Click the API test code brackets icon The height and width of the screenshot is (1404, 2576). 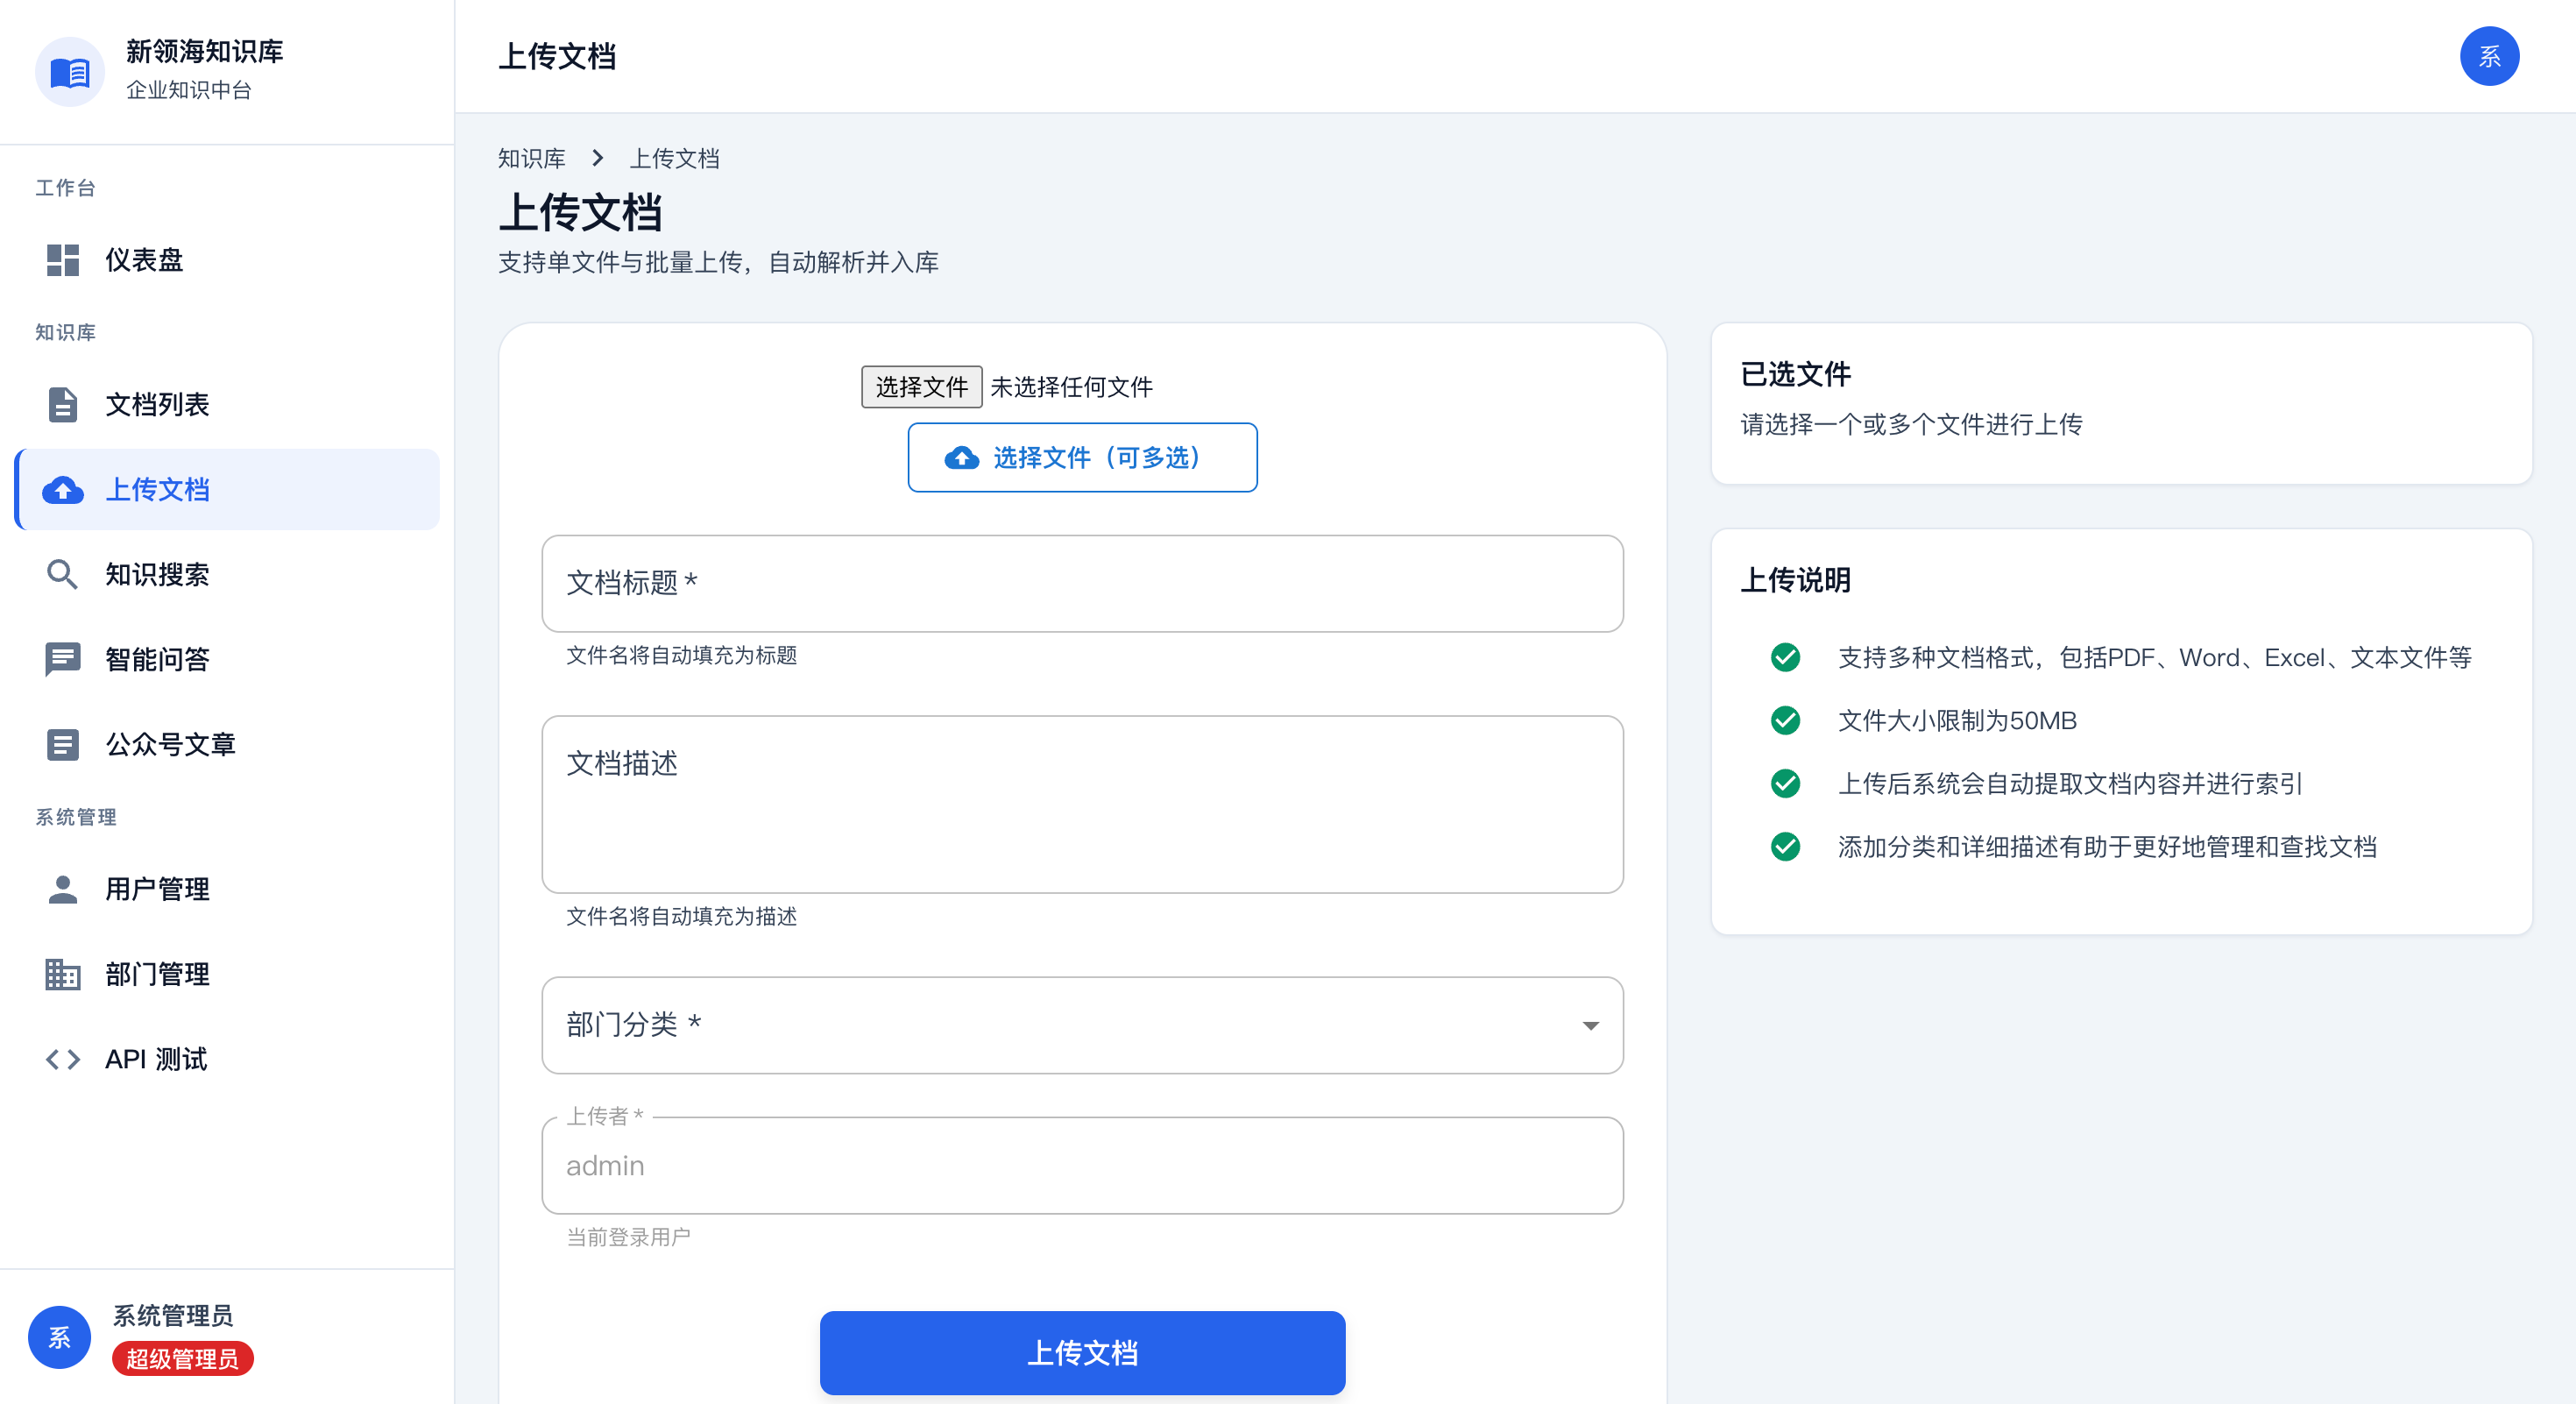62,1059
